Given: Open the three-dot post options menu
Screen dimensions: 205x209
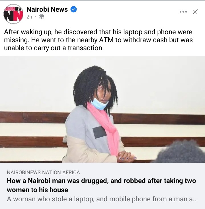Looking at the screenshot, I should click(183, 12).
